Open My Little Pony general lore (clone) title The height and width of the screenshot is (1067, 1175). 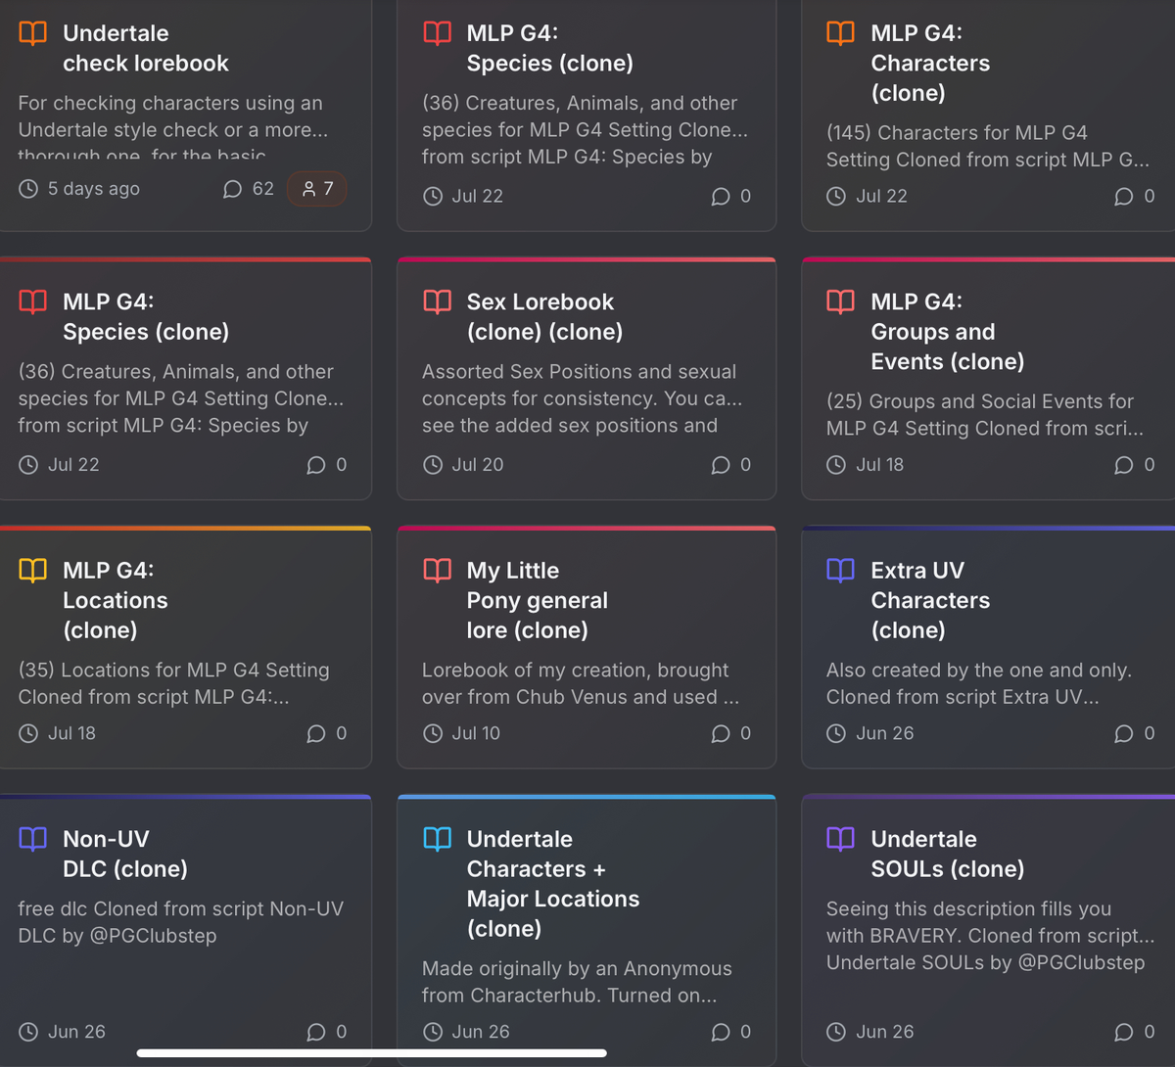click(x=537, y=600)
